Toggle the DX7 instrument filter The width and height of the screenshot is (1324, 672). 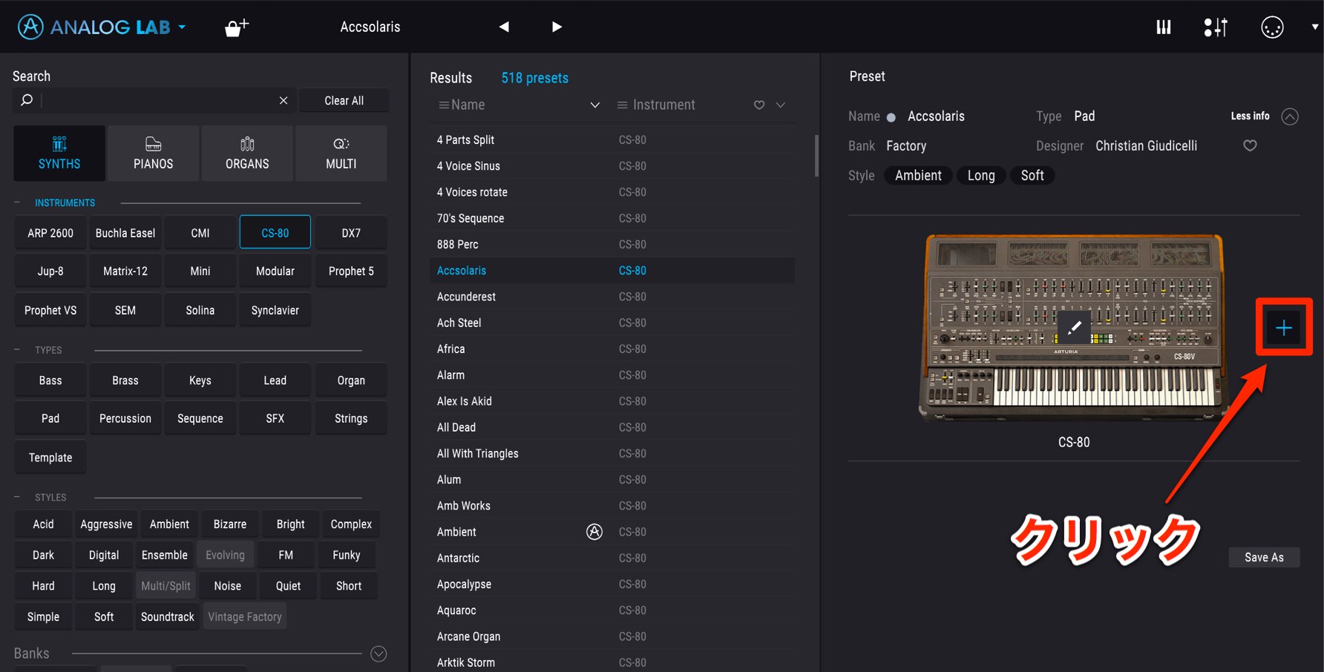(x=351, y=233)
